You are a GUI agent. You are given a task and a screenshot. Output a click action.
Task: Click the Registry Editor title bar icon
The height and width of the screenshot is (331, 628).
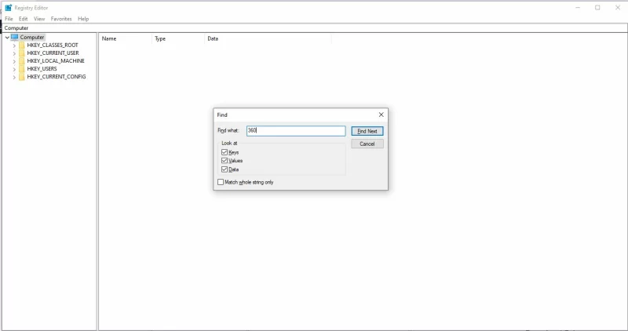[x=8, y=8]
